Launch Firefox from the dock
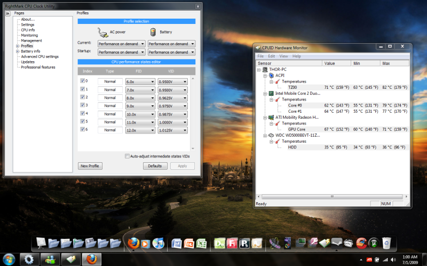Image resolution: width=427 pixels, height=266 pixels. 134,243
